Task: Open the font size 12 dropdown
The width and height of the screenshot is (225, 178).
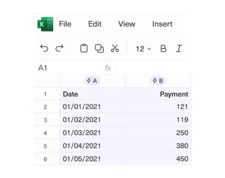Action: [143, 49]
